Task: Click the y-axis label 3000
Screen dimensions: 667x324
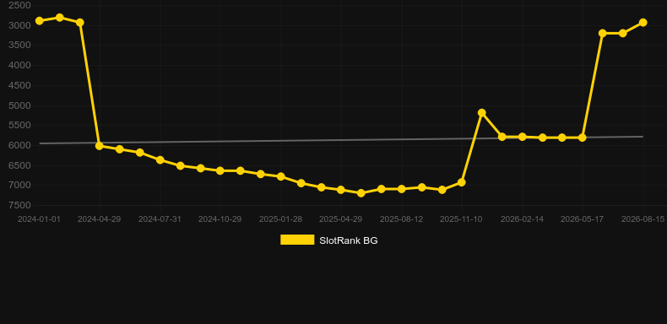Action: [x=19, y=25]
